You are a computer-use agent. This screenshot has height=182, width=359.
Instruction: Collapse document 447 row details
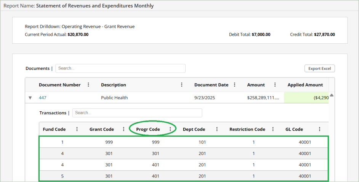[x=30, y=98]
